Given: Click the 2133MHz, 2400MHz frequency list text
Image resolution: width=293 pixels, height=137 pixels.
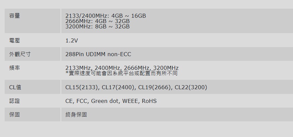Looking at the screenshot, I should click(x=122, y=68).
